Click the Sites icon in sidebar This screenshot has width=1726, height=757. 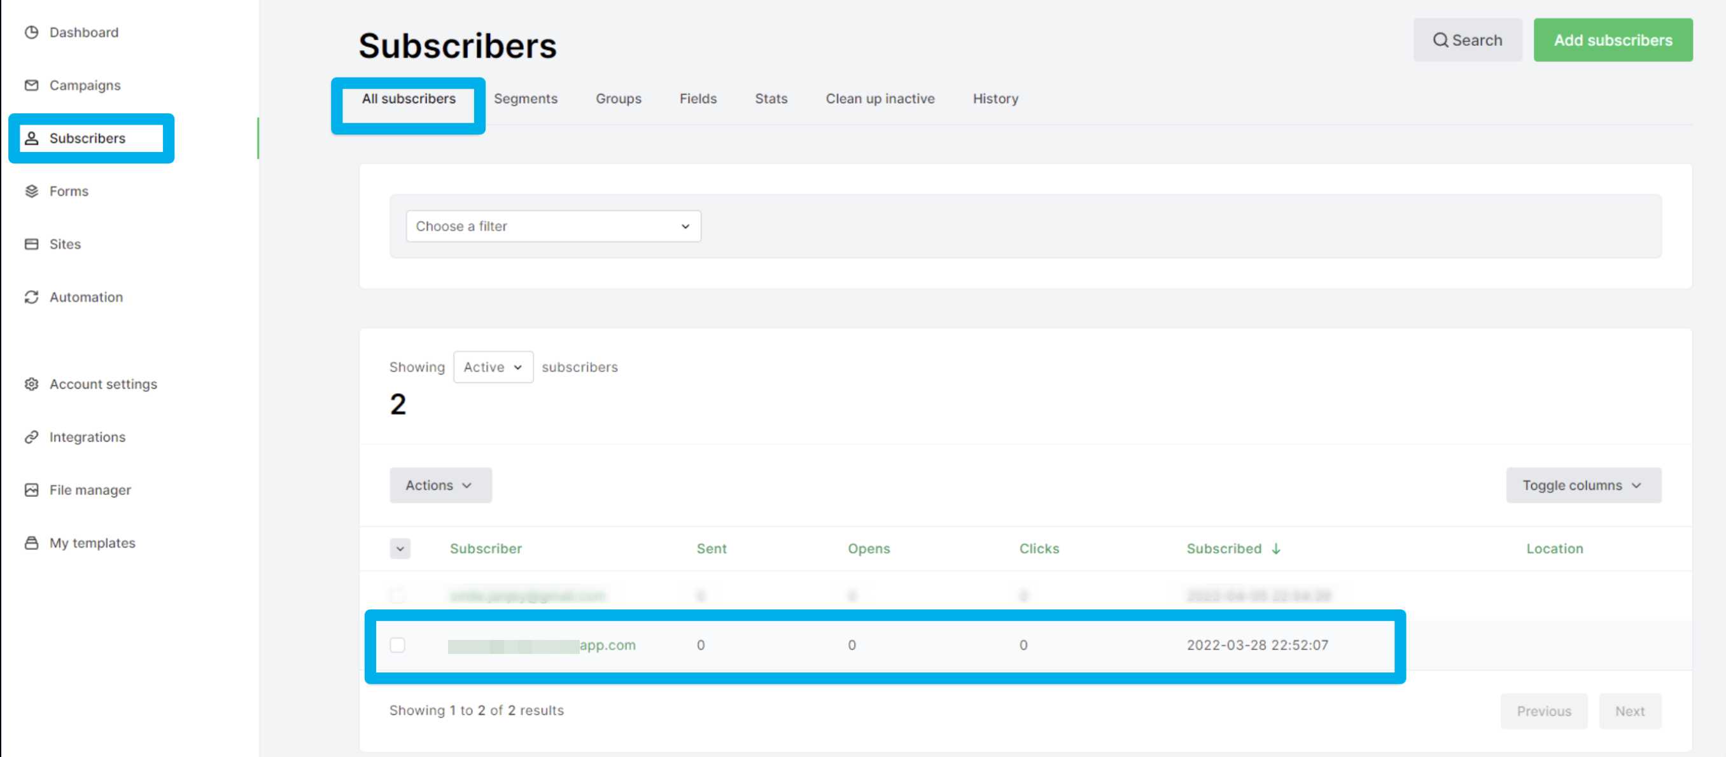[31, 244]
